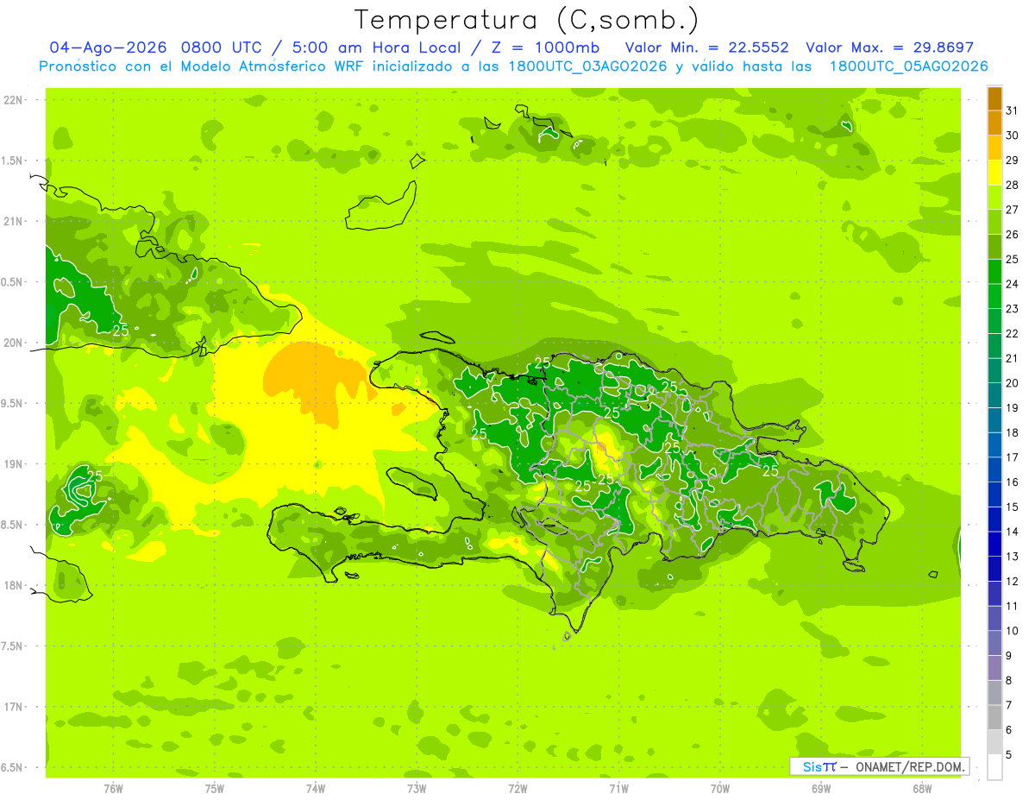
Task: Pick the orange legend swatch between 30 and 31
Action: coord(994,123)
